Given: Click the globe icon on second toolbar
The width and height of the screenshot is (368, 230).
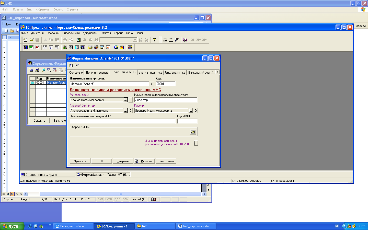Looking at the screenshot, I should pos(116,47).
